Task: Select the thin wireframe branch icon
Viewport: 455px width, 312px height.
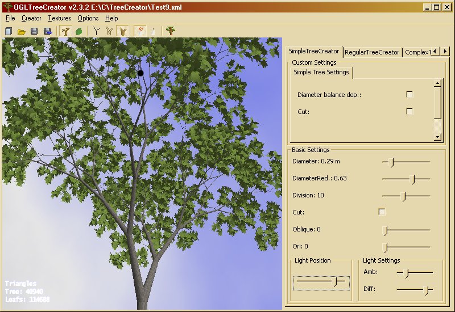Action: tap(97, 31)
